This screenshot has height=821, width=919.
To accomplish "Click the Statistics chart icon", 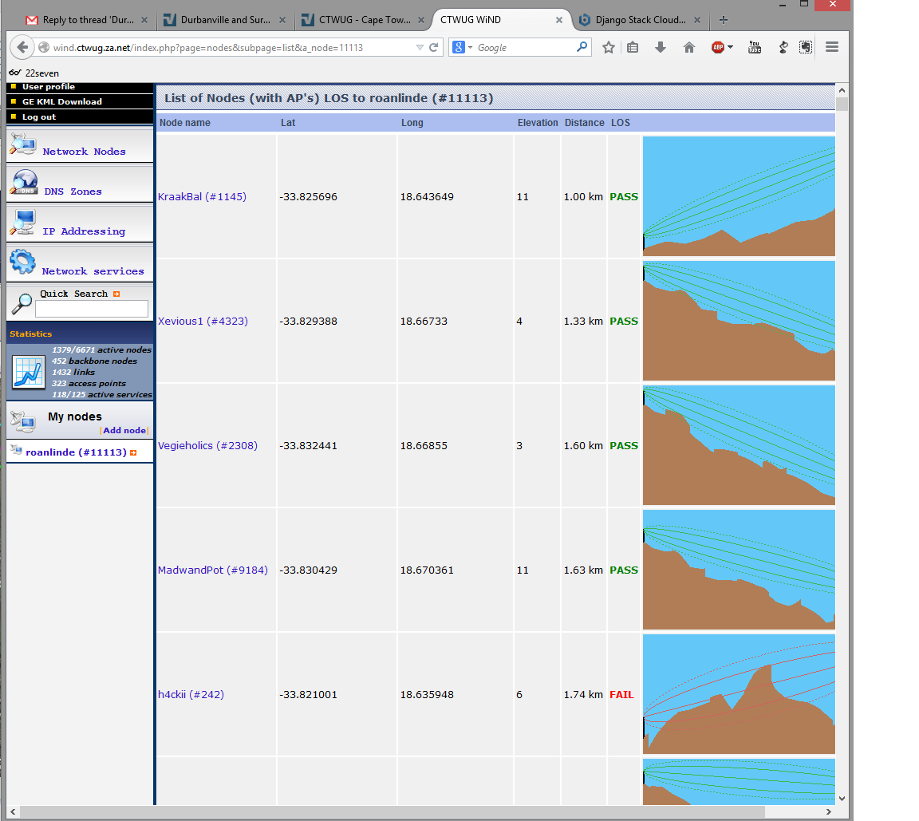I will click(29, 372).
